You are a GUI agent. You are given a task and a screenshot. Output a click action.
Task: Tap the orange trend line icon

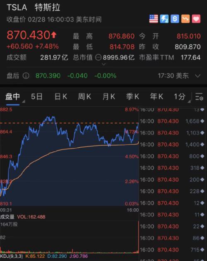(x=185, y=19)
